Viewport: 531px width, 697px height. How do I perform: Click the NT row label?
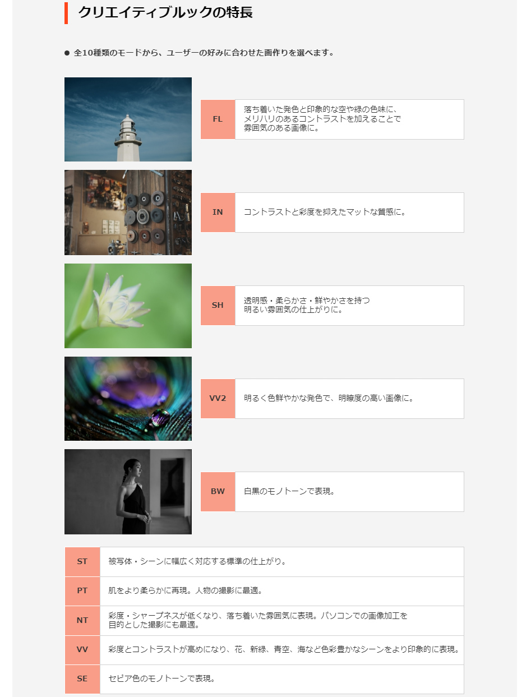(x=82, y=621)
